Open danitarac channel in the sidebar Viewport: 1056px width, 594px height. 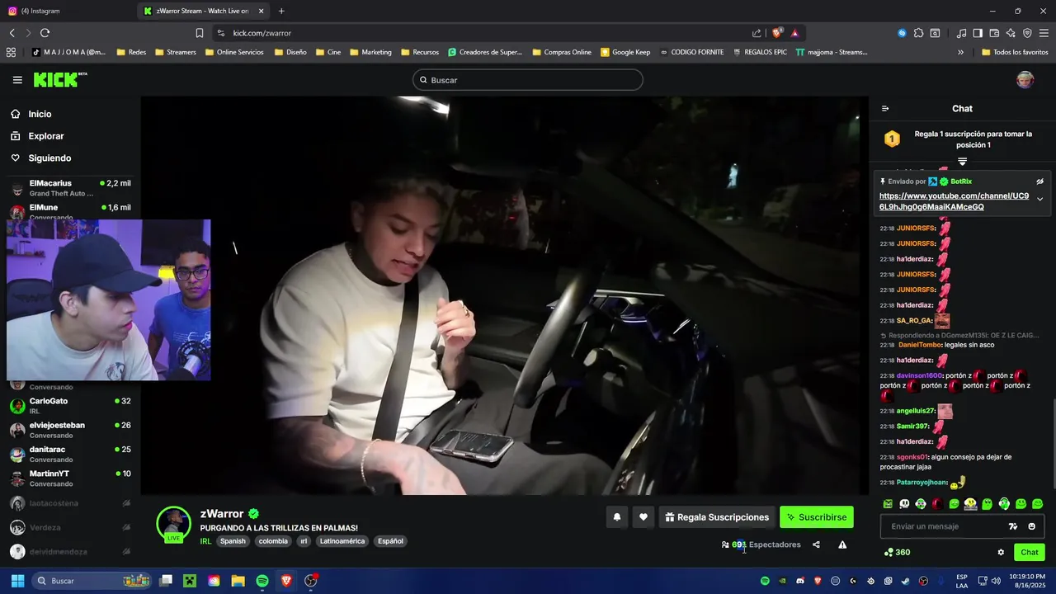pos(70,454)
